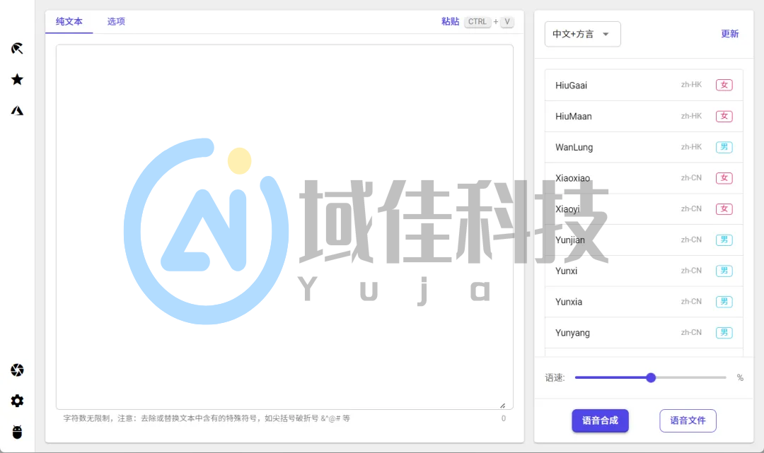This screenshot has width=764, height=453.
Task: Click the character count 0 indicator
Action: pyautogui.click(x=504, y=418)
